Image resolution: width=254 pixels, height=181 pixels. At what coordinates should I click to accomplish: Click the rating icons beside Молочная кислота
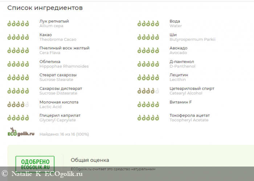tap(18, 105)
